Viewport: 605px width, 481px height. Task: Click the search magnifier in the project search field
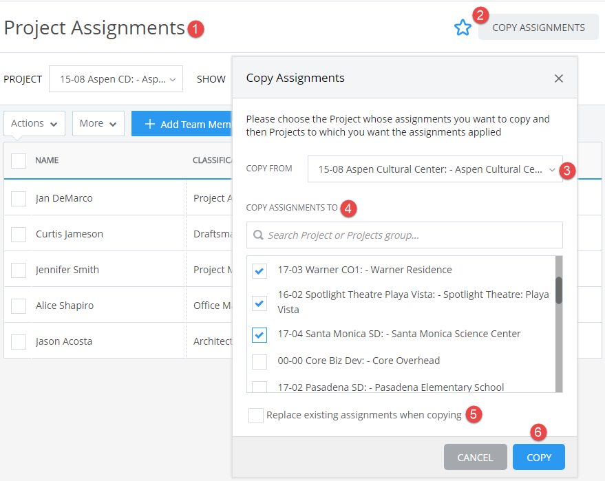(257, 235)
